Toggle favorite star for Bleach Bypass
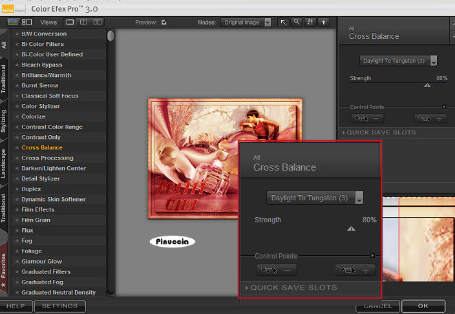The height and width of the screenshot is (314, 455). 17,65
